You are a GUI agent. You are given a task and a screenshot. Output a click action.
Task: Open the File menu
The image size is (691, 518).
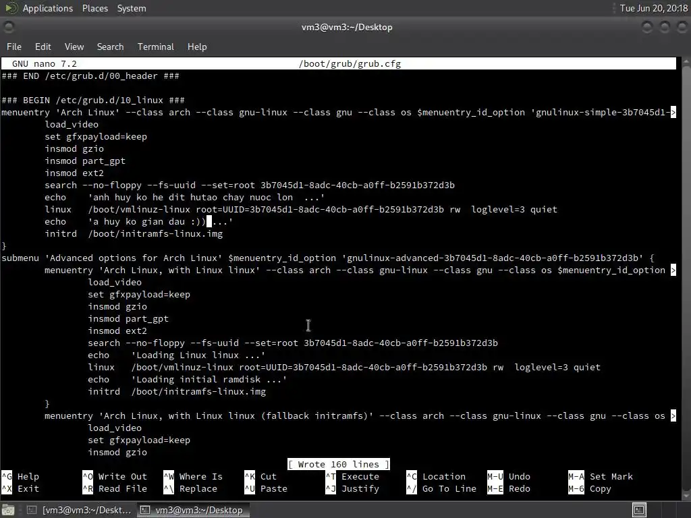(13, 47)
